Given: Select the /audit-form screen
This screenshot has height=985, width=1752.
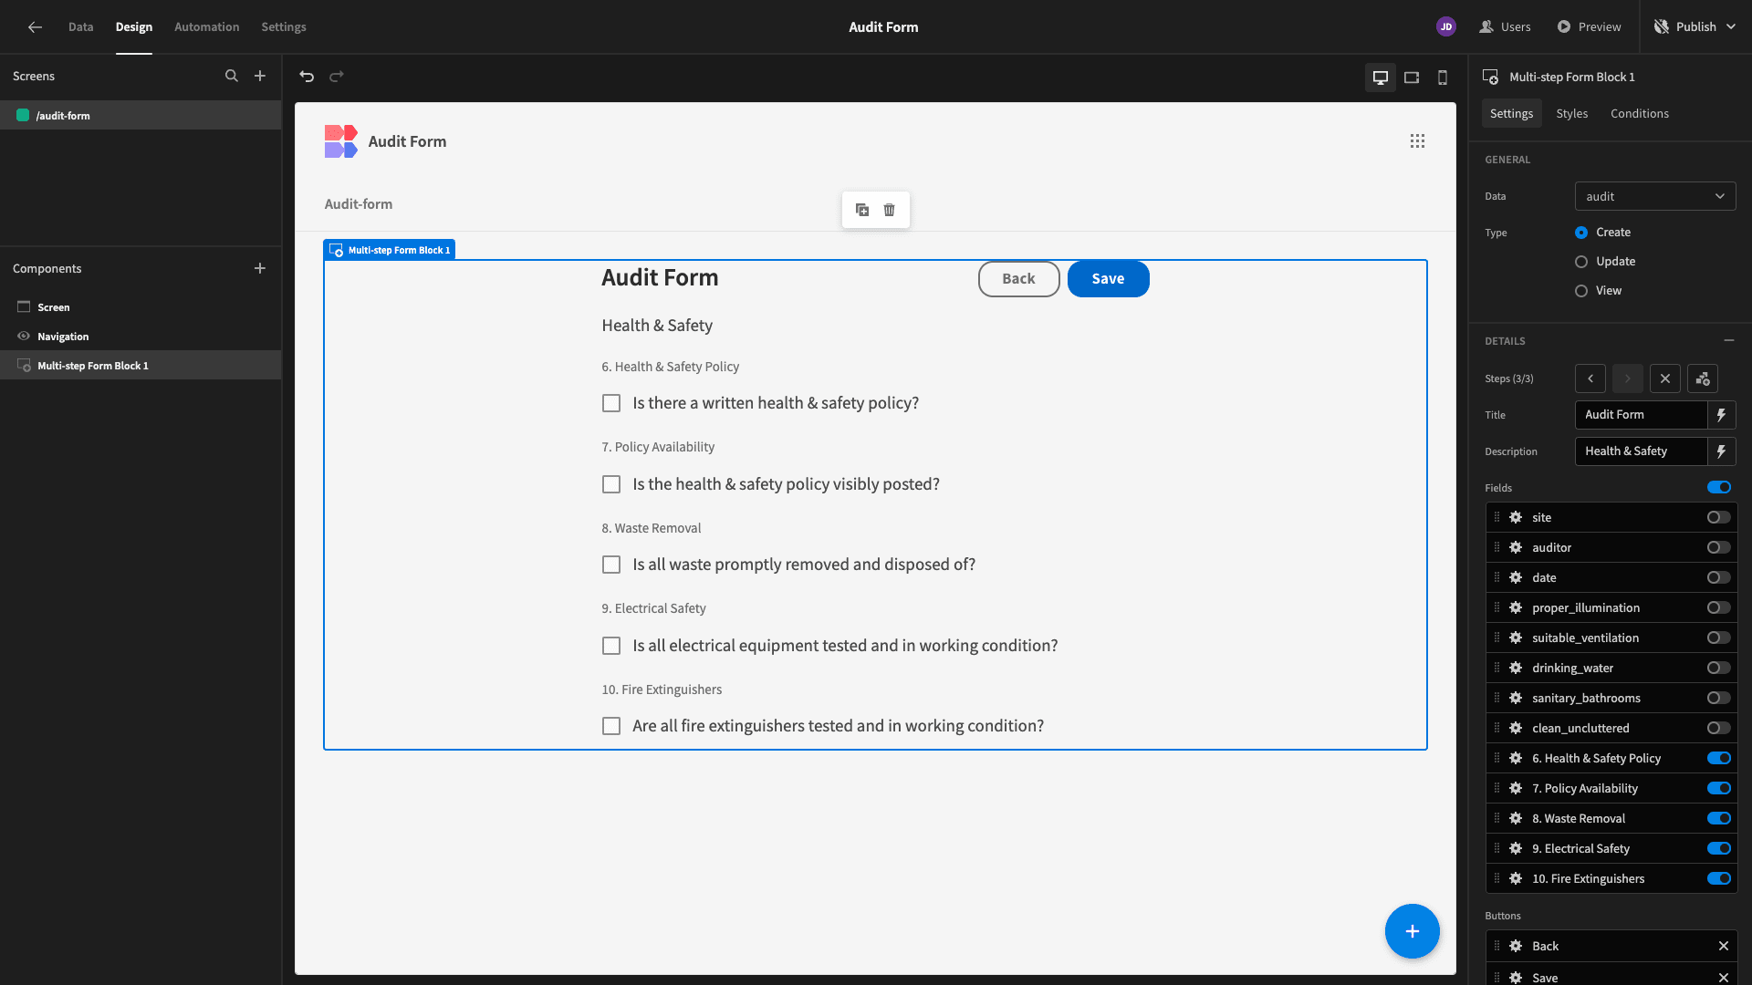Looking at the screenshot, I should (141, 116).
